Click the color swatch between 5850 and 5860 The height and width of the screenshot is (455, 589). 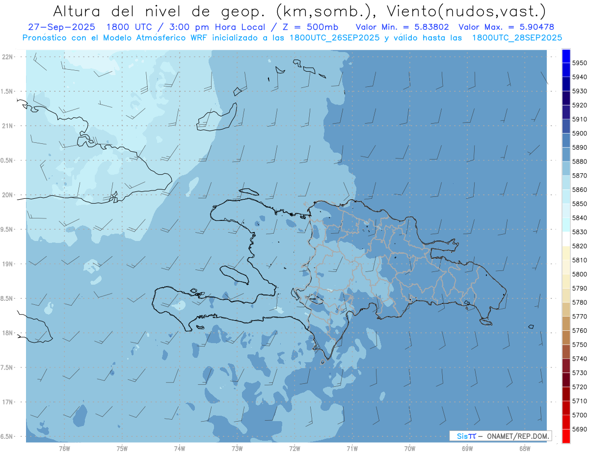pos(566,197)
